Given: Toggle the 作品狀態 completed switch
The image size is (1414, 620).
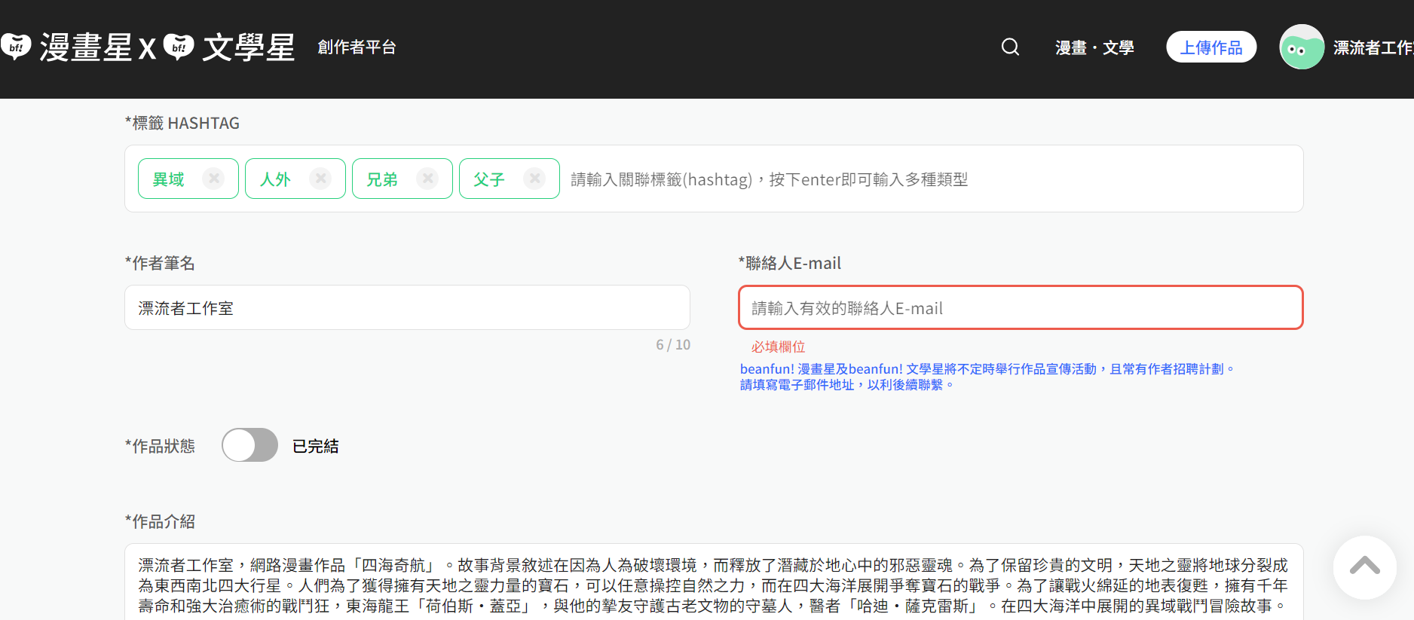Looking at the screenshot, I should click(249, 445).
